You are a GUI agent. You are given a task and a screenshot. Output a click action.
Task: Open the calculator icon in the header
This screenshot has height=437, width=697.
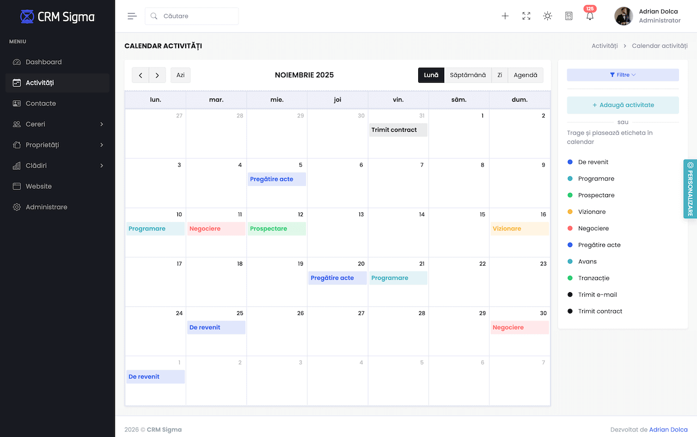pos(568,16)
